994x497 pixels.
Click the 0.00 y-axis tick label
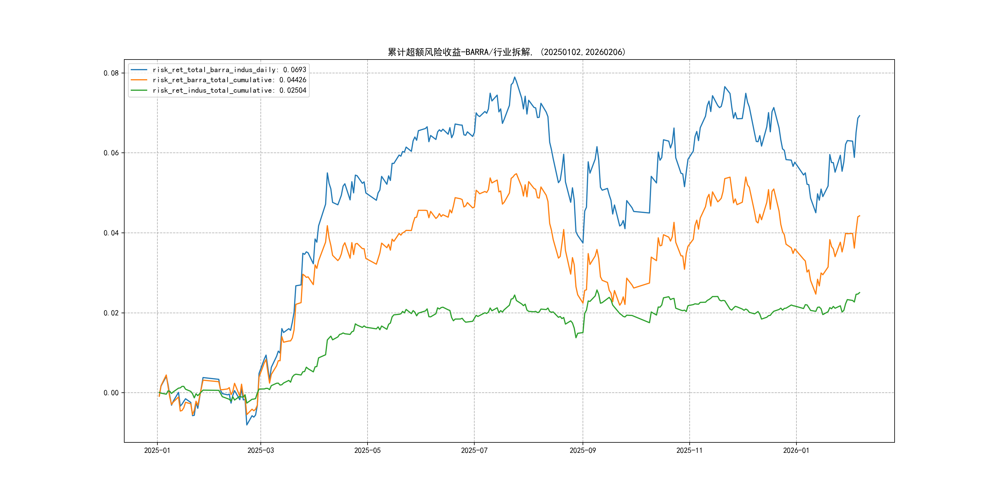(x=111, y=393)
